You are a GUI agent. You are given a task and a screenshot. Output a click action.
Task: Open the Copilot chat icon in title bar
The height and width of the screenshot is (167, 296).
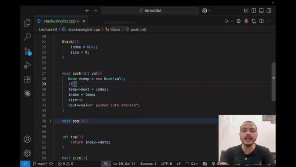click(205, 10)
